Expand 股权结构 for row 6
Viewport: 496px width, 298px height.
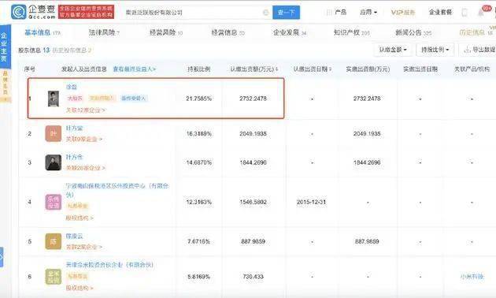80,289
